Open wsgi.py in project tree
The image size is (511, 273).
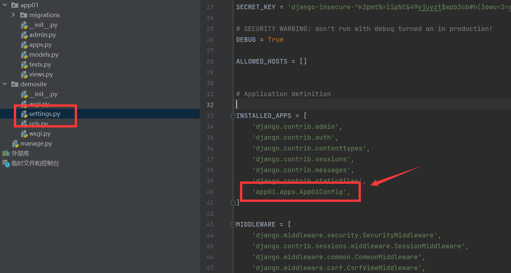(40, 133)
